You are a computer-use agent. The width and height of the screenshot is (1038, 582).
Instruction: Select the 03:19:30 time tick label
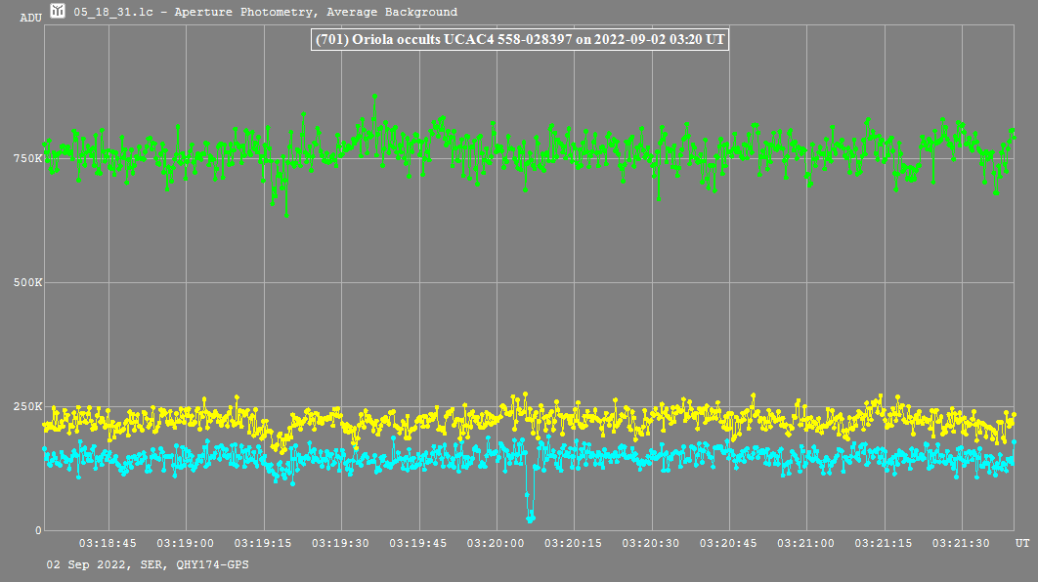point(341,543)
